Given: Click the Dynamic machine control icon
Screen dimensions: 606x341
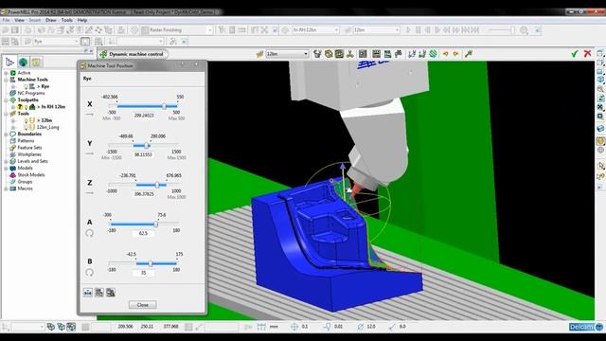Looking at the screenshot, I should tap(103, 54).
